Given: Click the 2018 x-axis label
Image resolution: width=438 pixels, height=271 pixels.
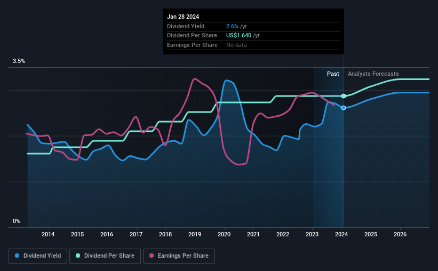Looking at the screenshot, I should [x=165, y=234].
